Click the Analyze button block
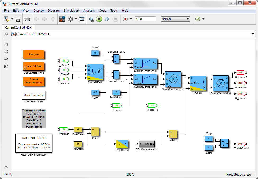 [x=34, y=54]
